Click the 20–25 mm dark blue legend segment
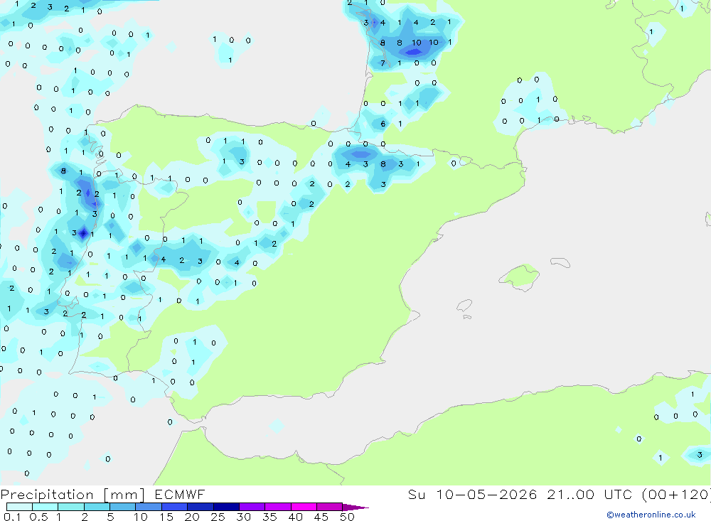This screenshot has height=521, width=711. click(200, 507)
